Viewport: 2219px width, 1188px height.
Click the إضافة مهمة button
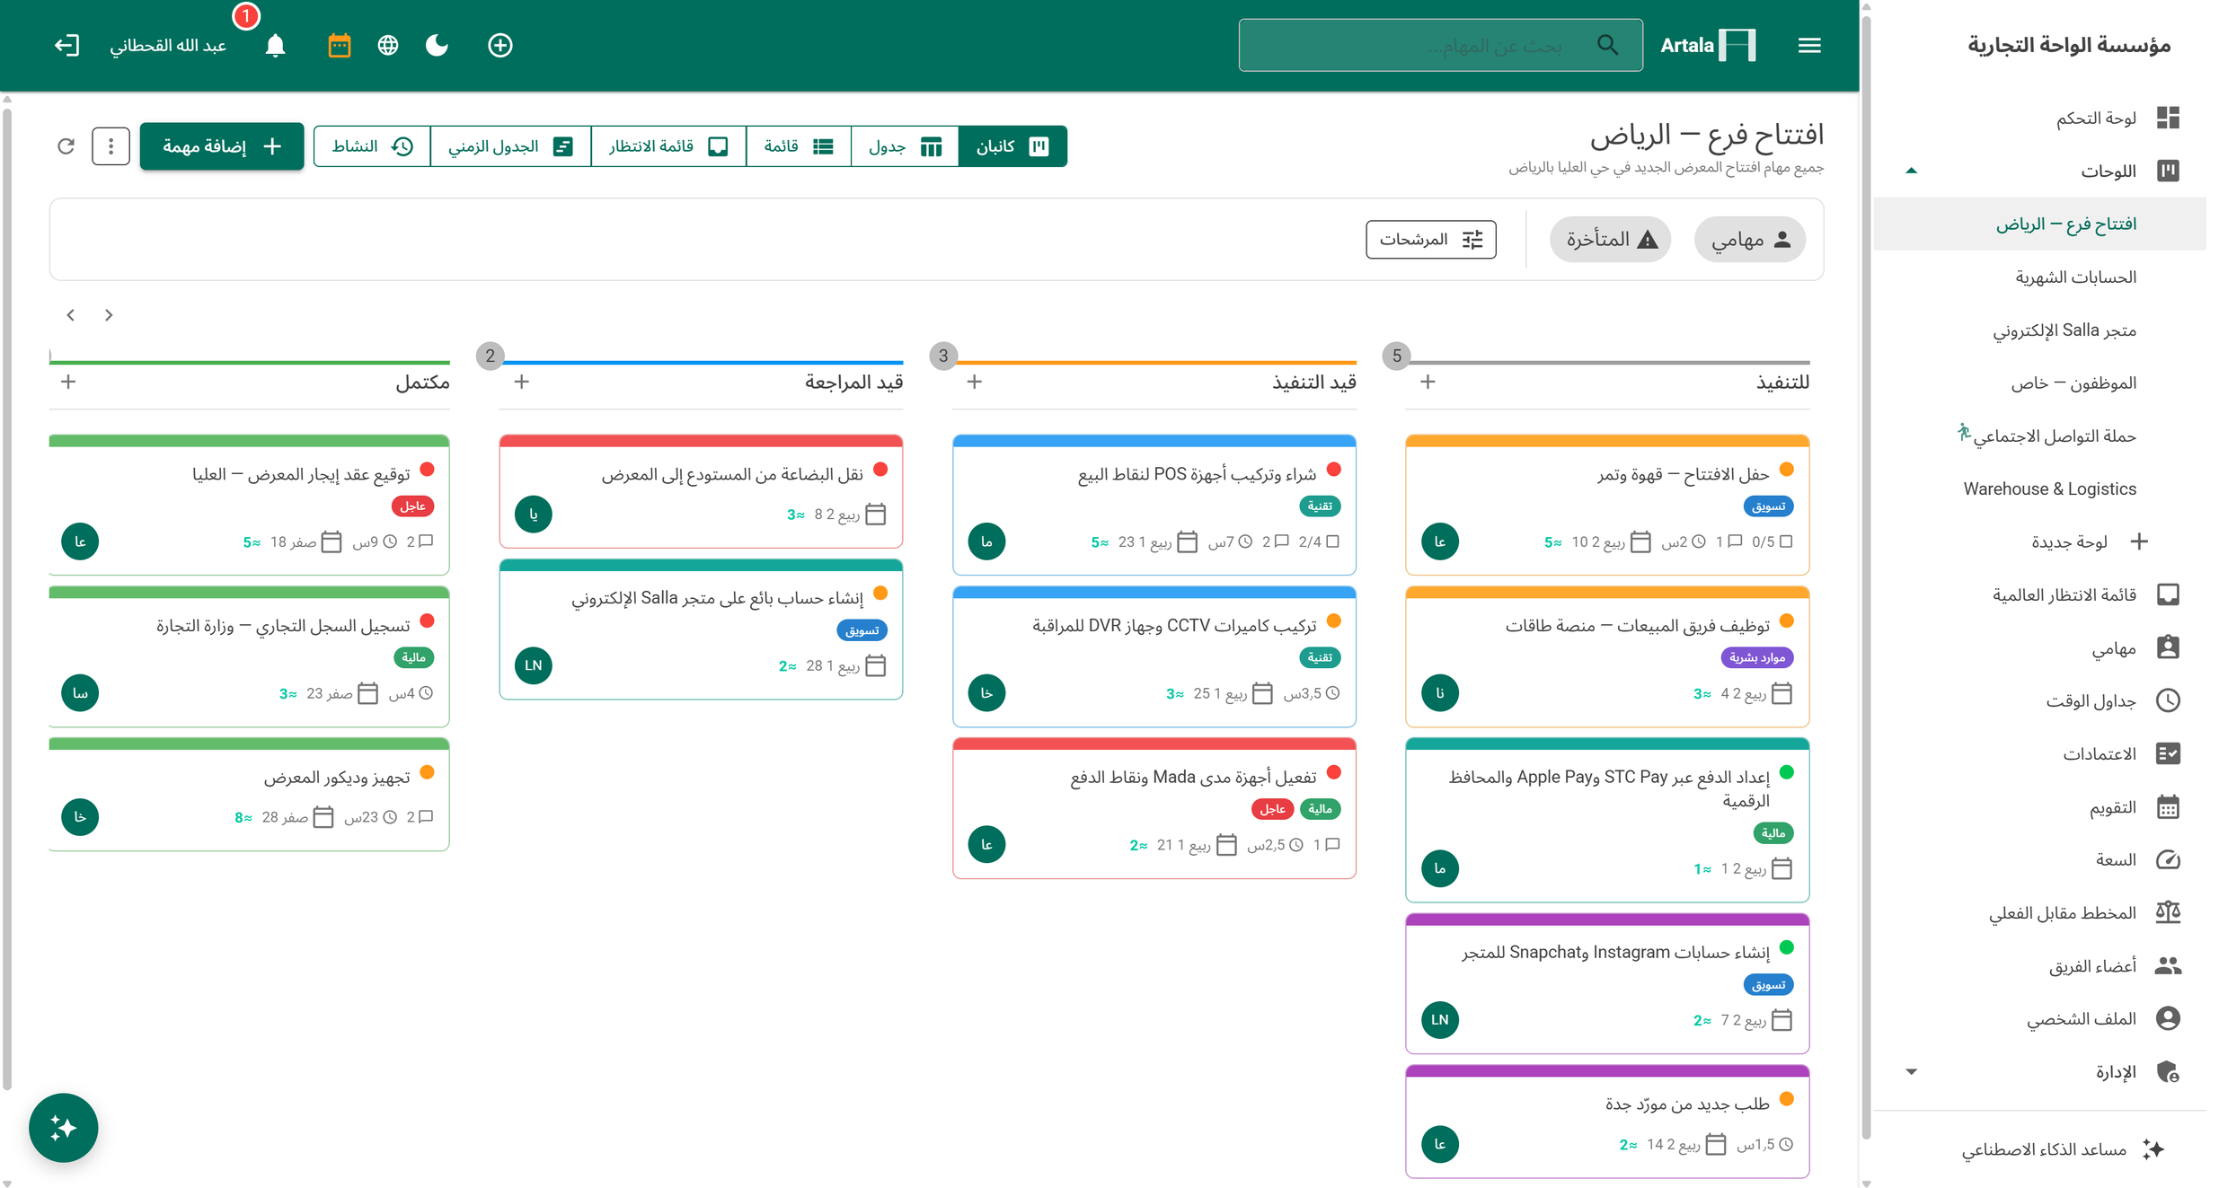pyautogui.click(x=222, y=146)
